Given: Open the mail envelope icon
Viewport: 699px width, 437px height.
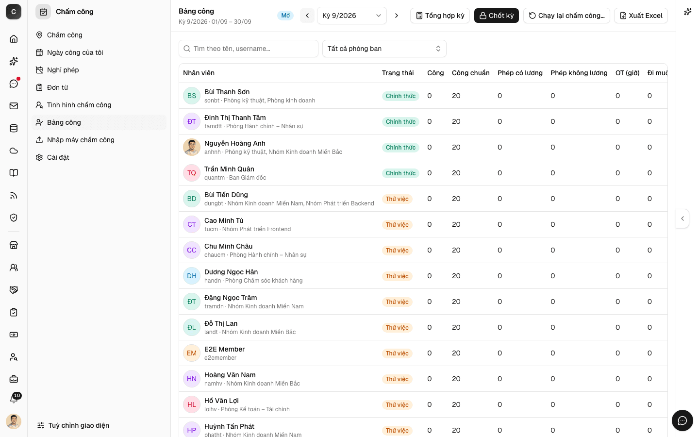Looking at the screenshot, I should tap(14, 106).
